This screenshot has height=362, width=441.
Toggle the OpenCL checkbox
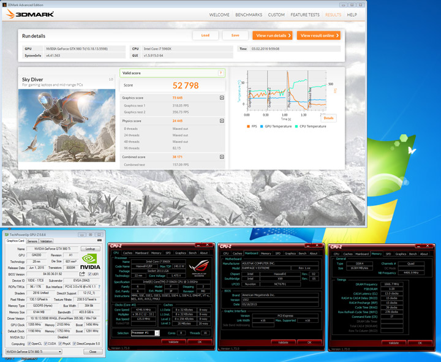click(29, 344)
